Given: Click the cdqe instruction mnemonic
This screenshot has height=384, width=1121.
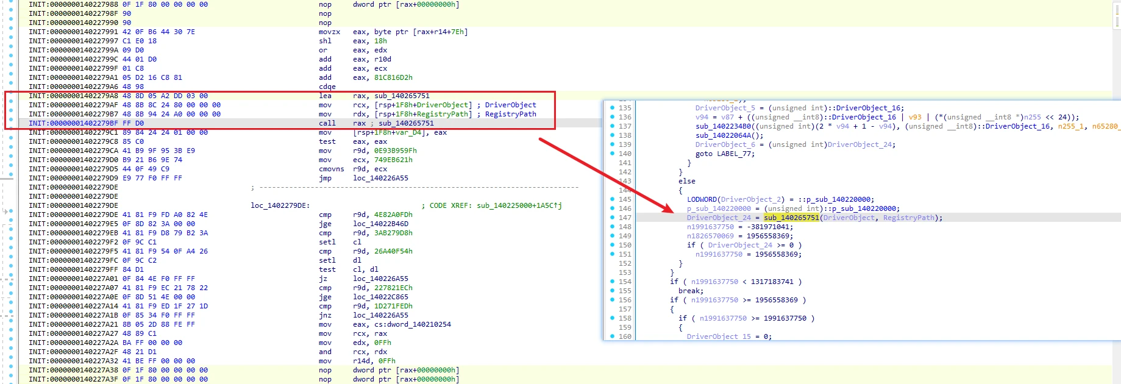Looking at the screenshot, I should (x=327, y=87).
